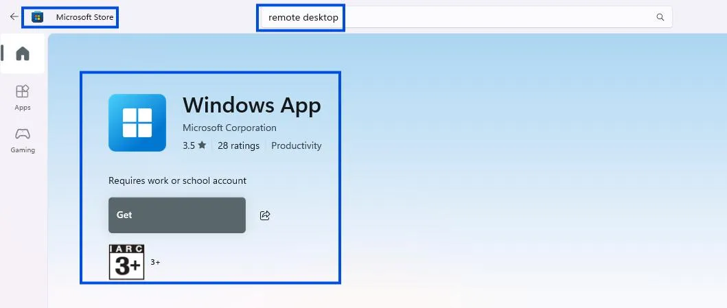
Task: Click the Windows App title
Action: click(252, 105)
